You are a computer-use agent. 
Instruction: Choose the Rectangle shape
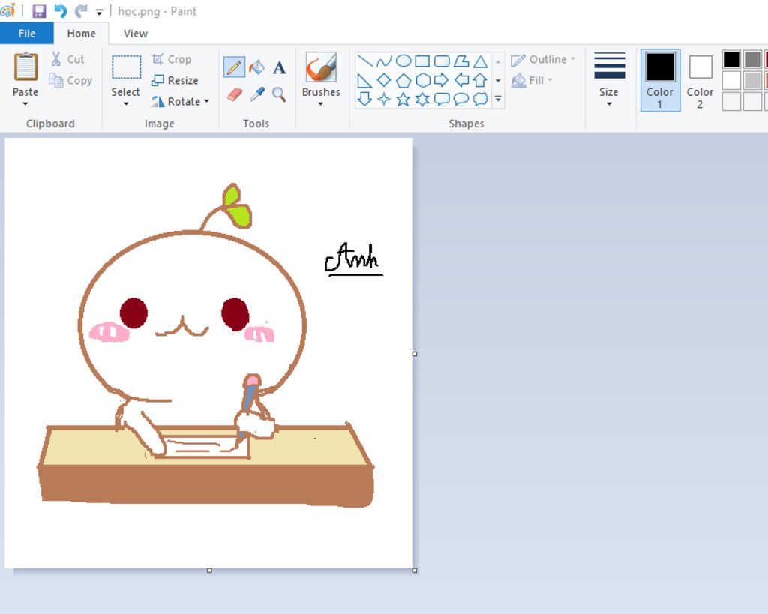[422, 61]
